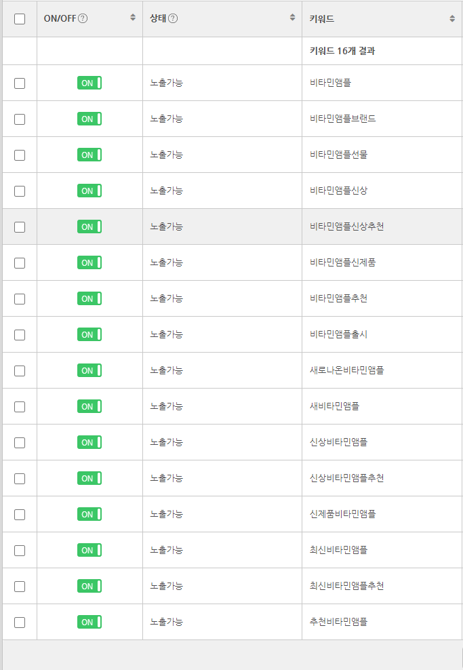Check the 추천비타민앰플 row checkbox

pos(20,623)
